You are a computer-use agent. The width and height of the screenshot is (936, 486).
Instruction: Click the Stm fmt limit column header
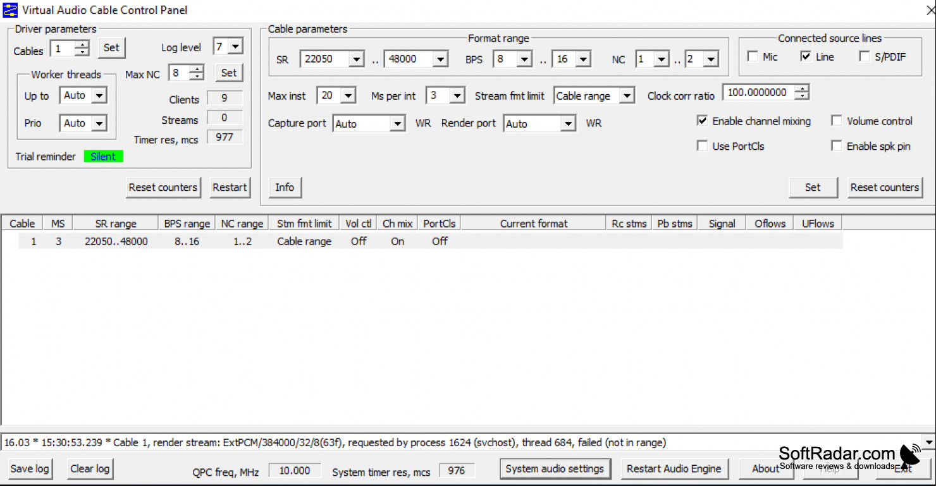(304, 223)
